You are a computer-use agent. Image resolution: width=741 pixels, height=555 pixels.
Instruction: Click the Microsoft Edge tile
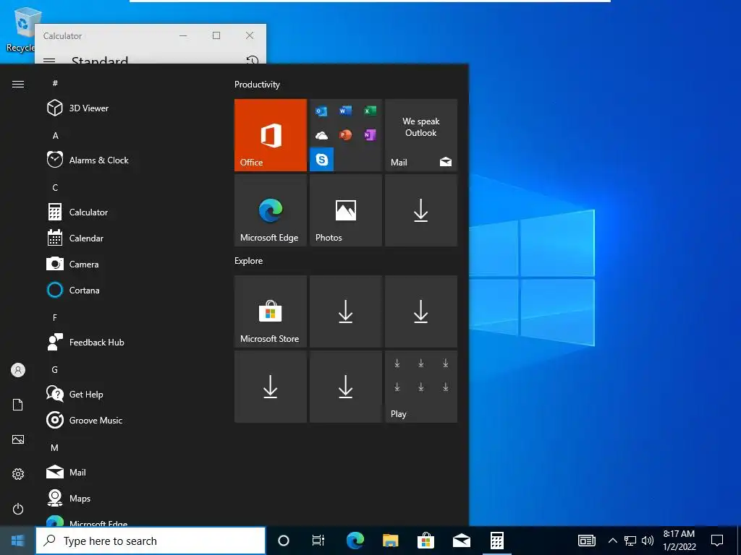click(271, 210)
